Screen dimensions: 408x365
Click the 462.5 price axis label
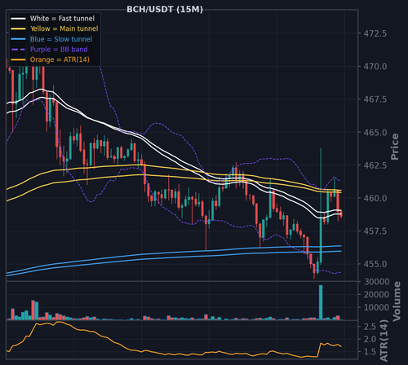coord(375,165)
